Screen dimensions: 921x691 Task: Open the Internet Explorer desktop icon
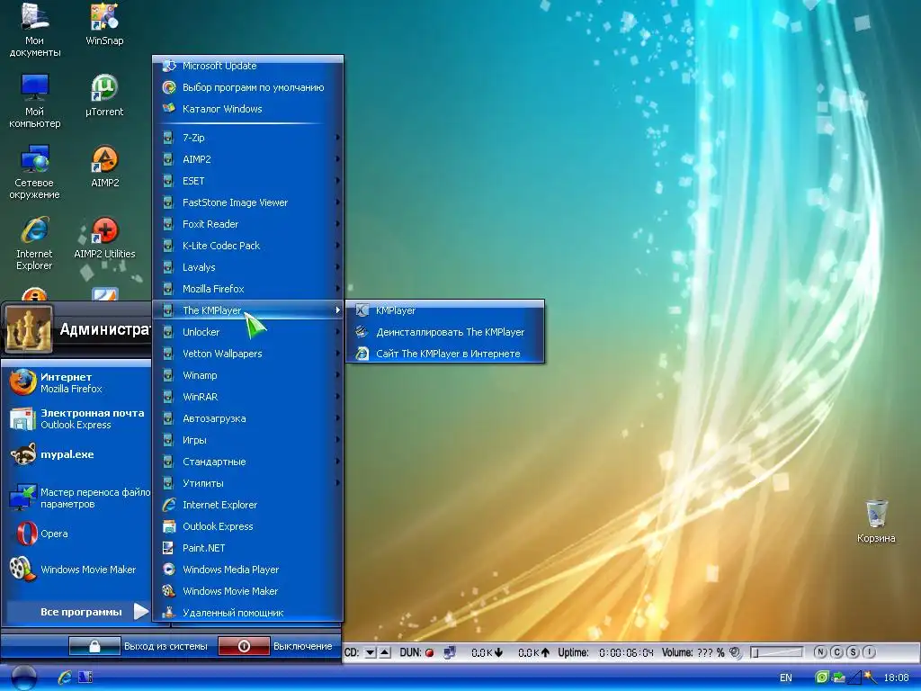coord(34,243)
